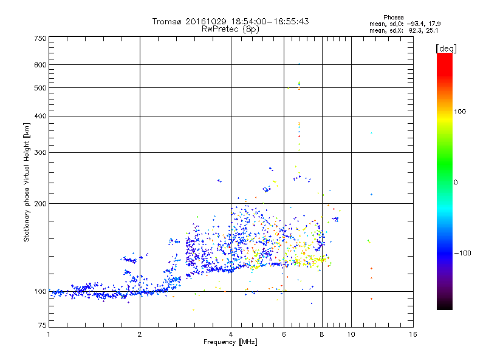This screenshot has width=486, height=364.
Task: Click the y-axis label '200'
Action: pyautogui.click(x=40, y=204)
